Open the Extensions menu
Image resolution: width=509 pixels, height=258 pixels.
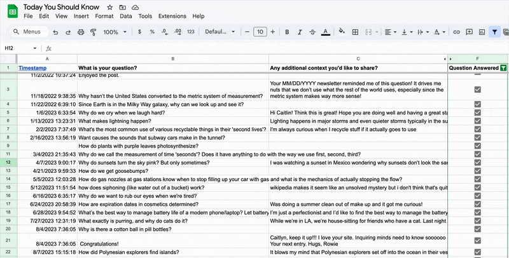172,16
